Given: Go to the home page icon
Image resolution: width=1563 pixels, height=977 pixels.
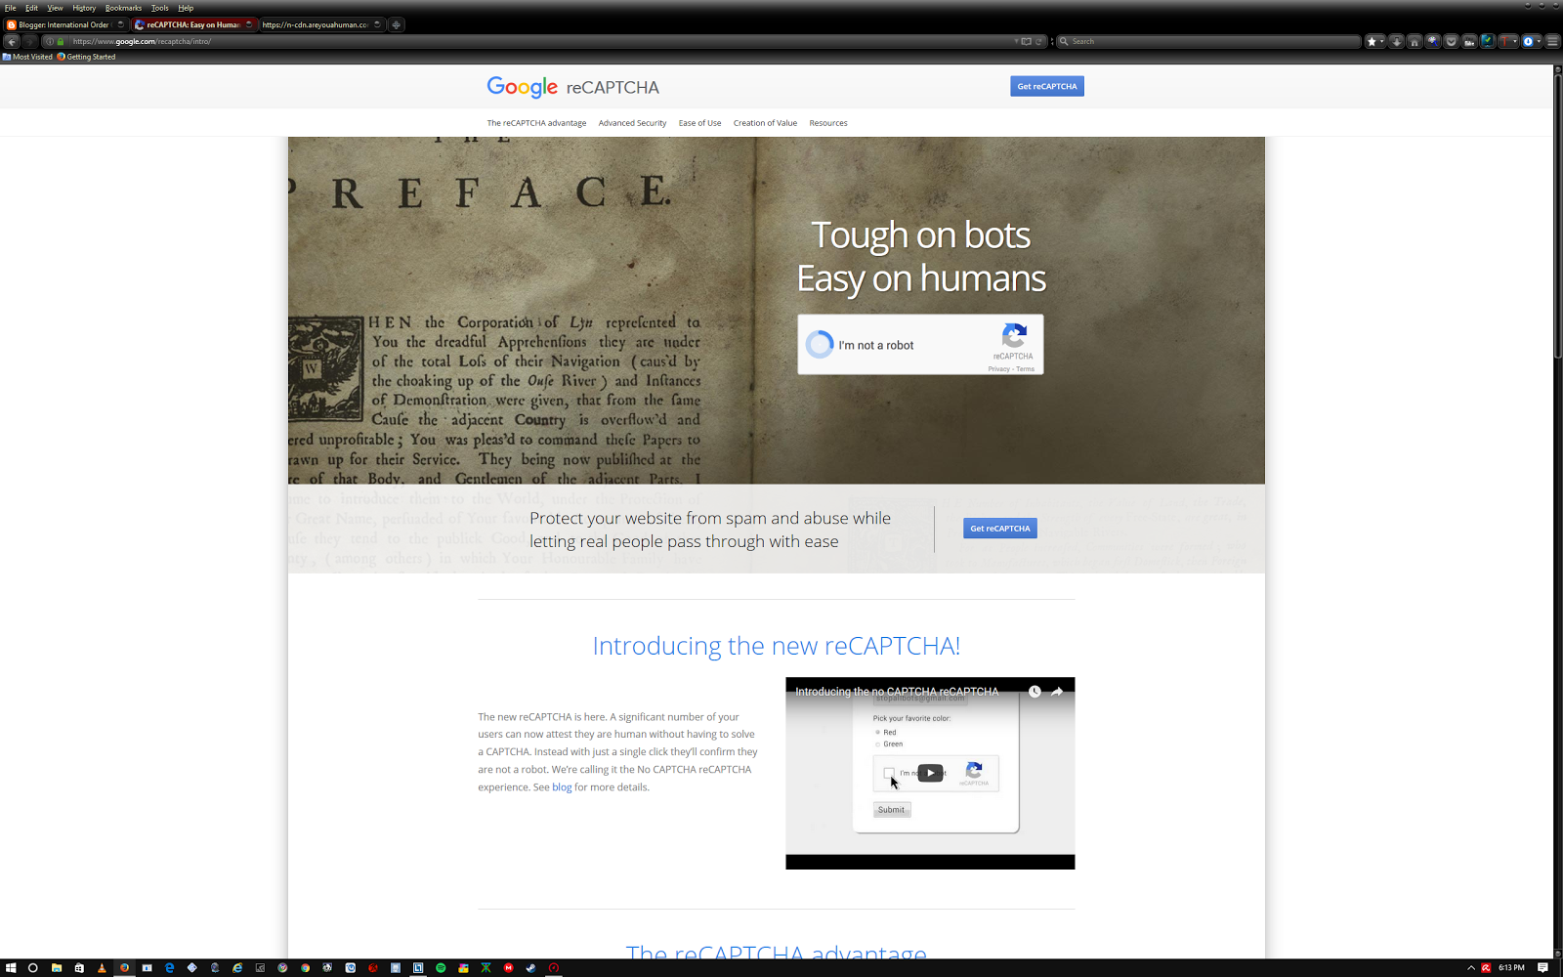Looking at the screenshot, I should point(1415,41).
